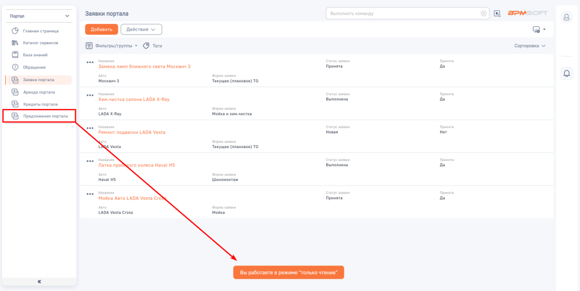Open Предложения портала section
580x291 pixels.
coord(45,116)
